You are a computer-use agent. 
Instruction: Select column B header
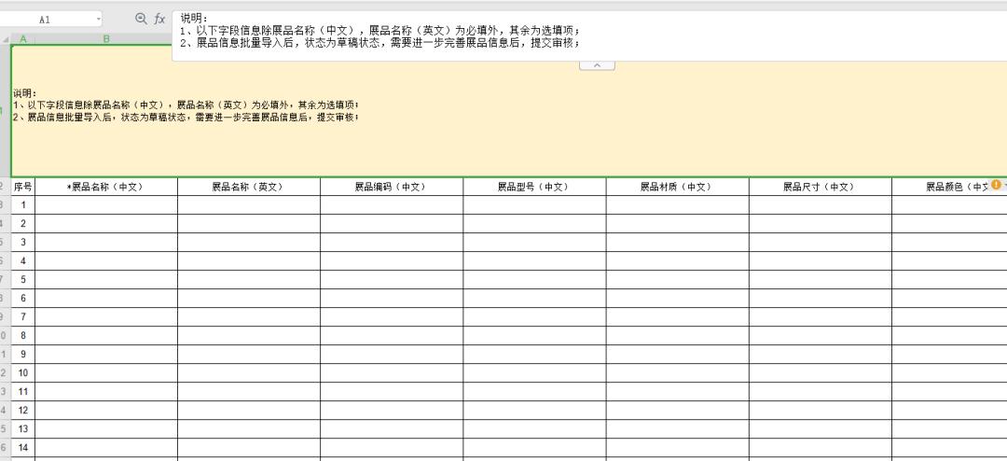106,38
